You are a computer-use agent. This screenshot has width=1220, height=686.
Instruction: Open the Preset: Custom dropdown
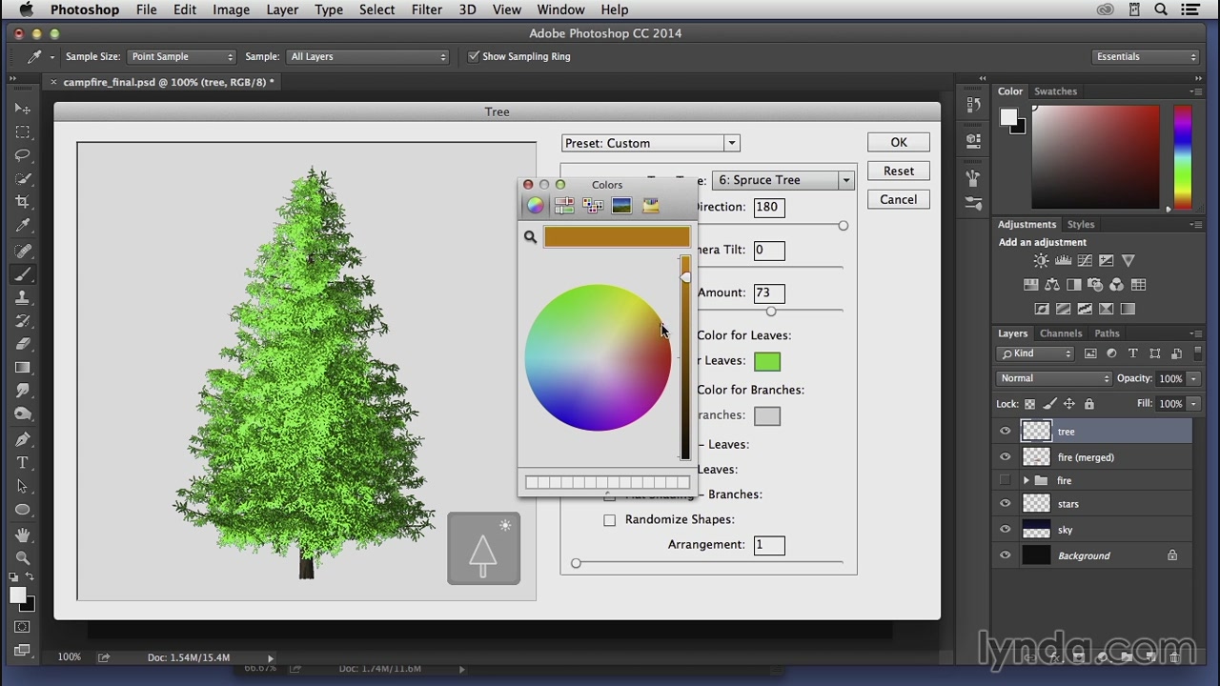pos(651,143)
